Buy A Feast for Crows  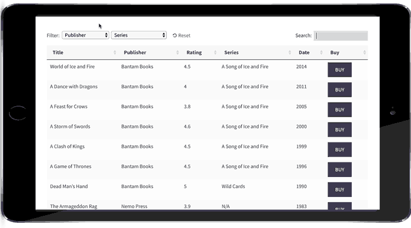pyautogui.click(x=339, y=110)
